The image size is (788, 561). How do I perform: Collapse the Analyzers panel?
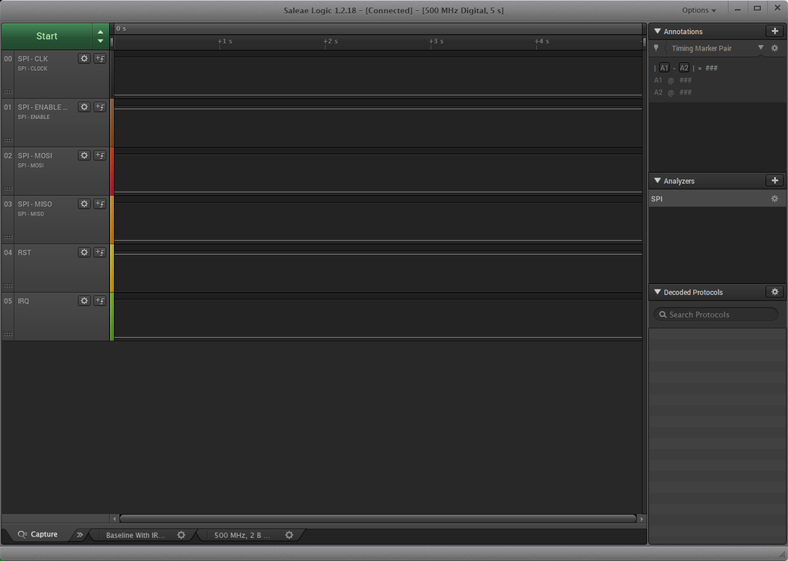pyautogui.click(x=658, y=181)
